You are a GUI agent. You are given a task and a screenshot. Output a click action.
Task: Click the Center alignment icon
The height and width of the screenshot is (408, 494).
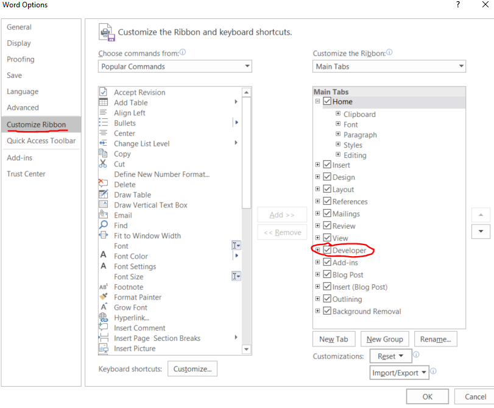coord(104,133)
